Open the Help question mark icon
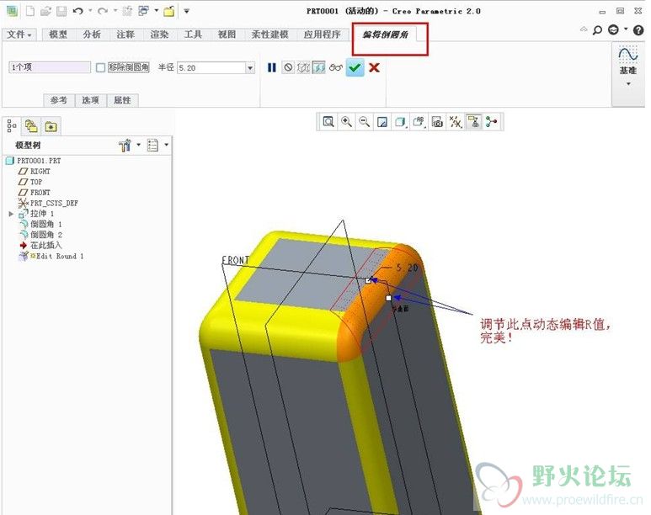Screen dimensions: 651x515 point(638,30)
